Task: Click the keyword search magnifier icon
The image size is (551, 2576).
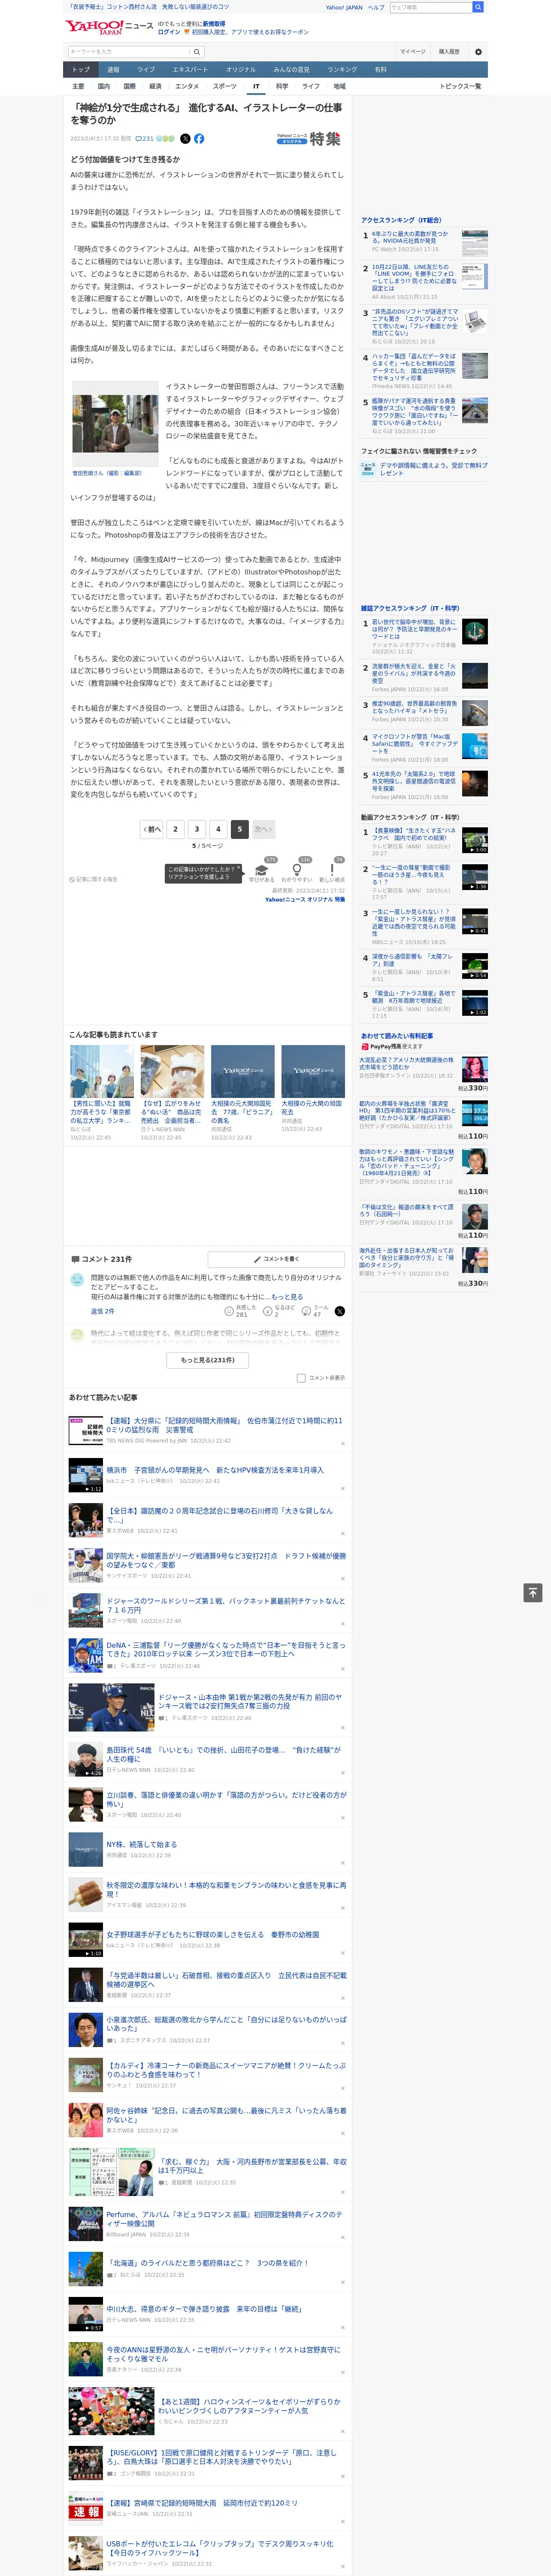Action: coord(197,52)
